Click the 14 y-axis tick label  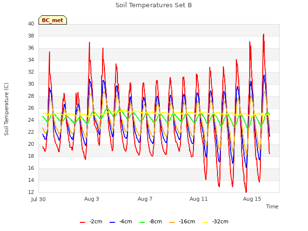(31, 180)
